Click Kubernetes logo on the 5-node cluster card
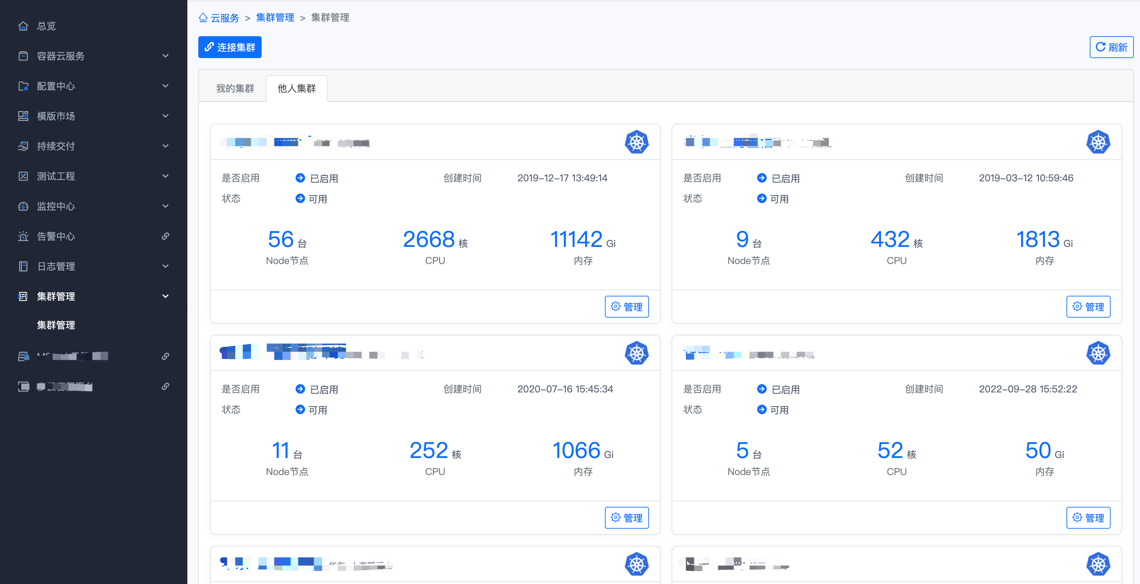1140x584 pixels. (1098, 353)
